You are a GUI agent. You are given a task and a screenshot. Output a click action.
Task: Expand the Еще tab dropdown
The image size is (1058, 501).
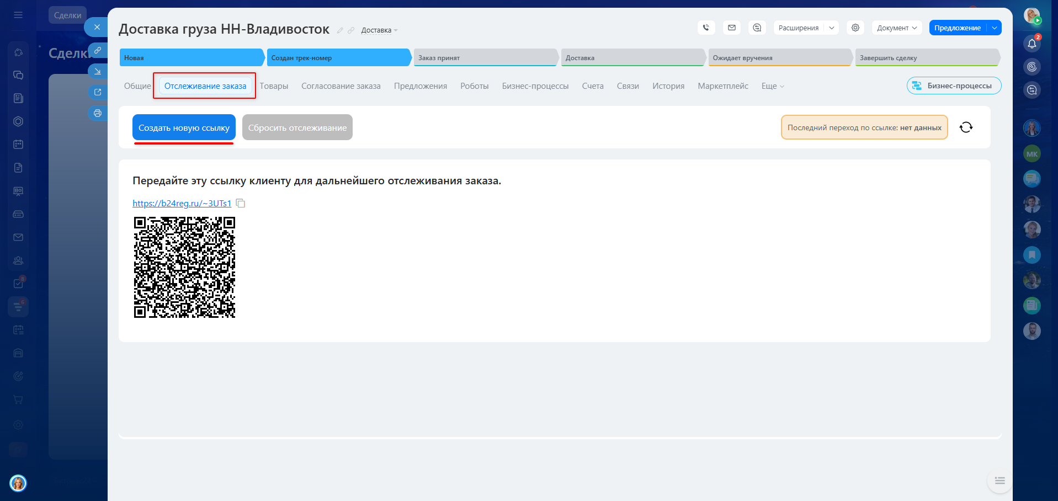coord(773,86)
